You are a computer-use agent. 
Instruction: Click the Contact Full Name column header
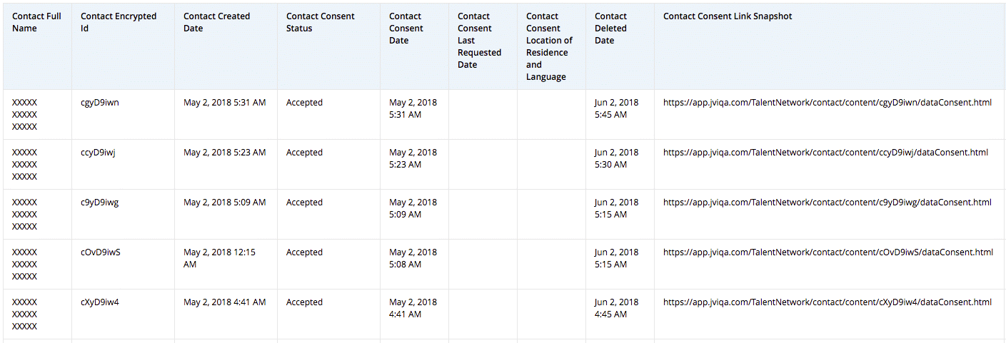pyautogui.click(x=36, y=22)
